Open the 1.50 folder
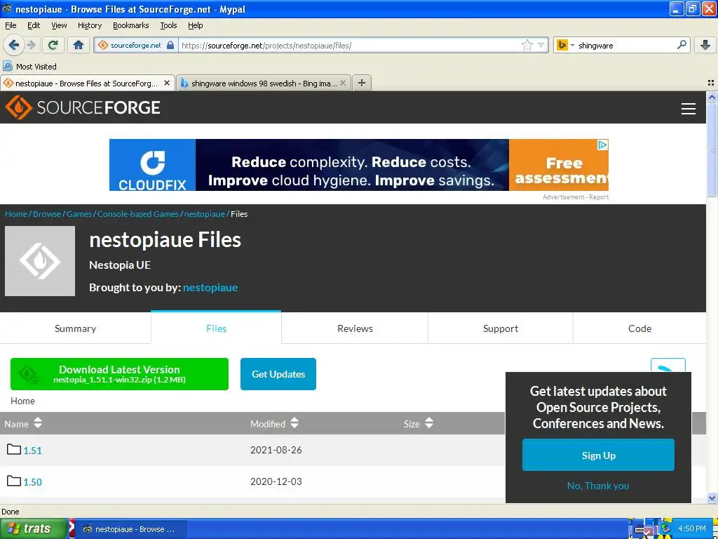718x539 pixels. [32, 482]
